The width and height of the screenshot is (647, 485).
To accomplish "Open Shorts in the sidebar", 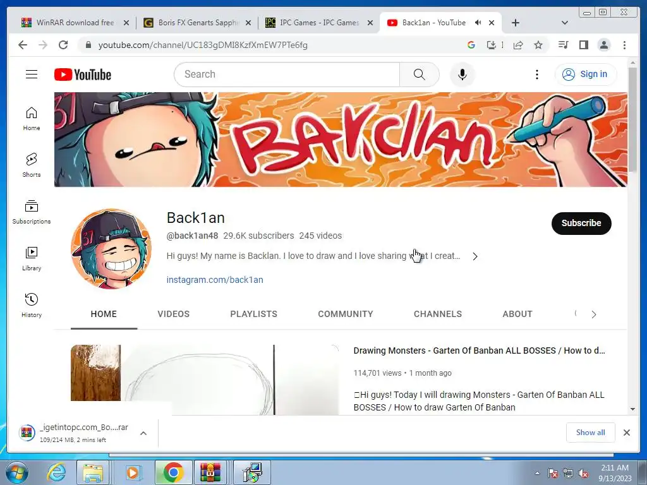I will pos(32,165).
